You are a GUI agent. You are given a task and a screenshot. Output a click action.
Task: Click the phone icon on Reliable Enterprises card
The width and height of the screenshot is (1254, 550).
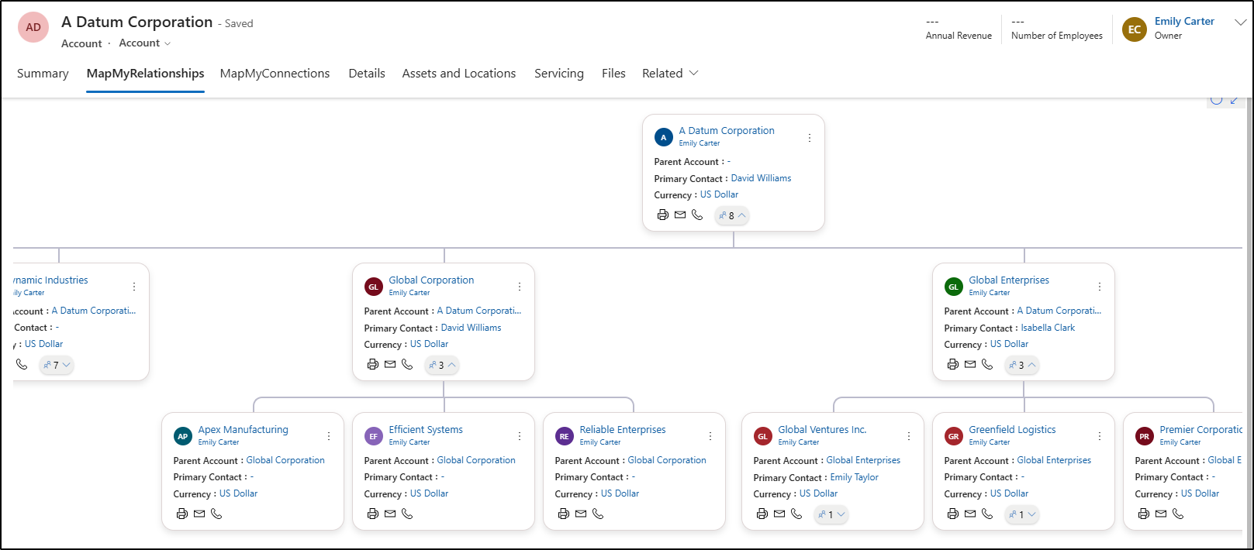(598, 514)
